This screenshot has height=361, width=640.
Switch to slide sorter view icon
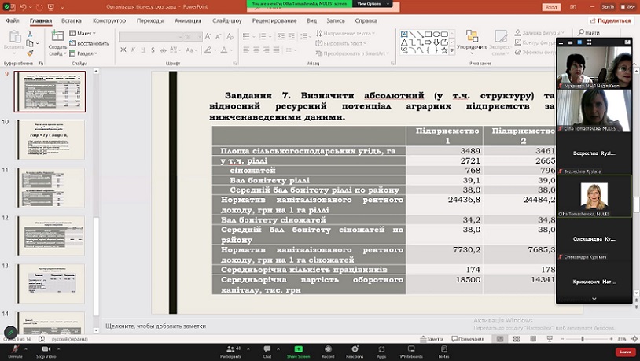(517, 339)
